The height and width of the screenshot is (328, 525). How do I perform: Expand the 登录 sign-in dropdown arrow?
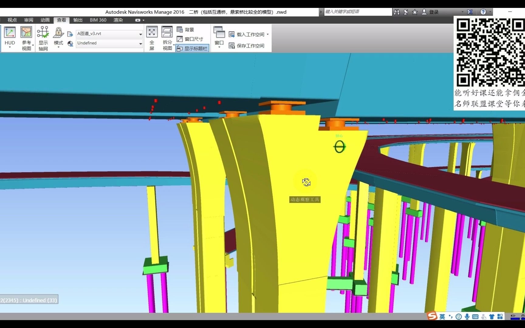(462, 12)
